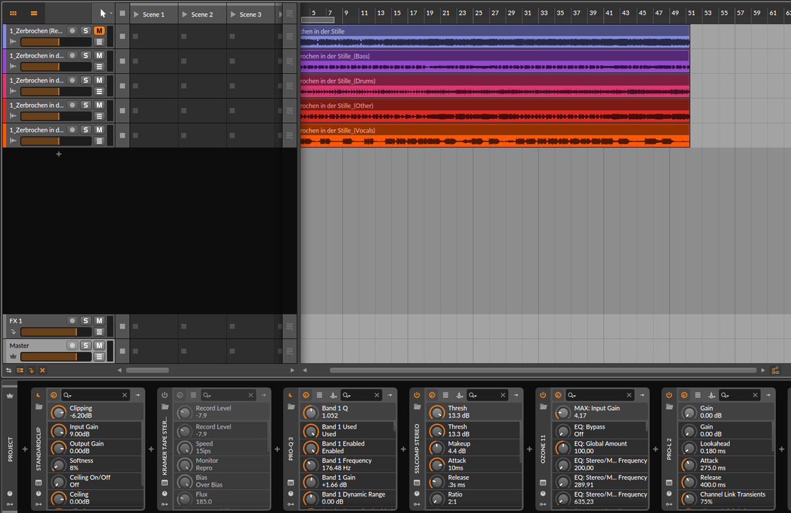Select the Vocals audio clip in arranger
Screen dimensions: 791x513
coord(494,136)
